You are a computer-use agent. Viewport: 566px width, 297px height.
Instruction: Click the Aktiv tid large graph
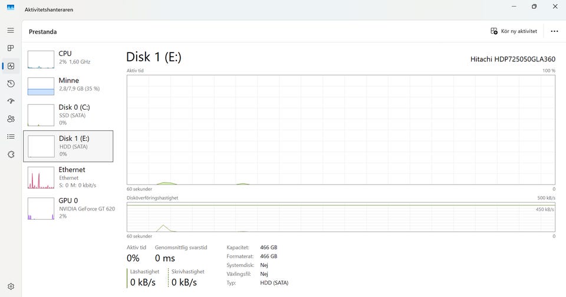tap(341, 130)
